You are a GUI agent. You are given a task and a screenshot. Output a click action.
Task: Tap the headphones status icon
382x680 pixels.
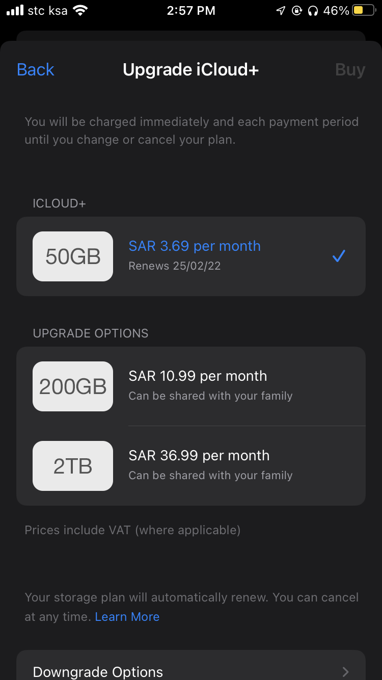tap(313, 11)
